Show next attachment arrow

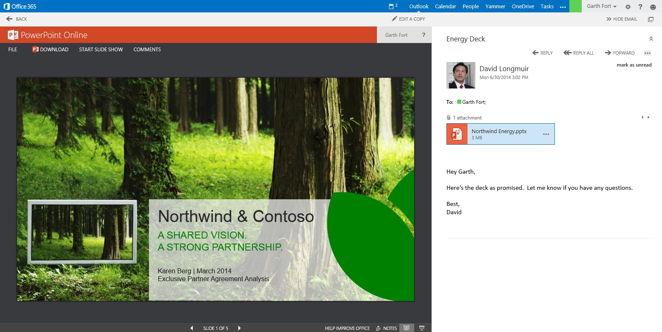click(x=648, y=117)
